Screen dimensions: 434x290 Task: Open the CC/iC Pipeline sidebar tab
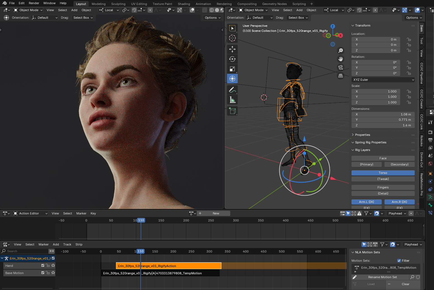point(421,73)
